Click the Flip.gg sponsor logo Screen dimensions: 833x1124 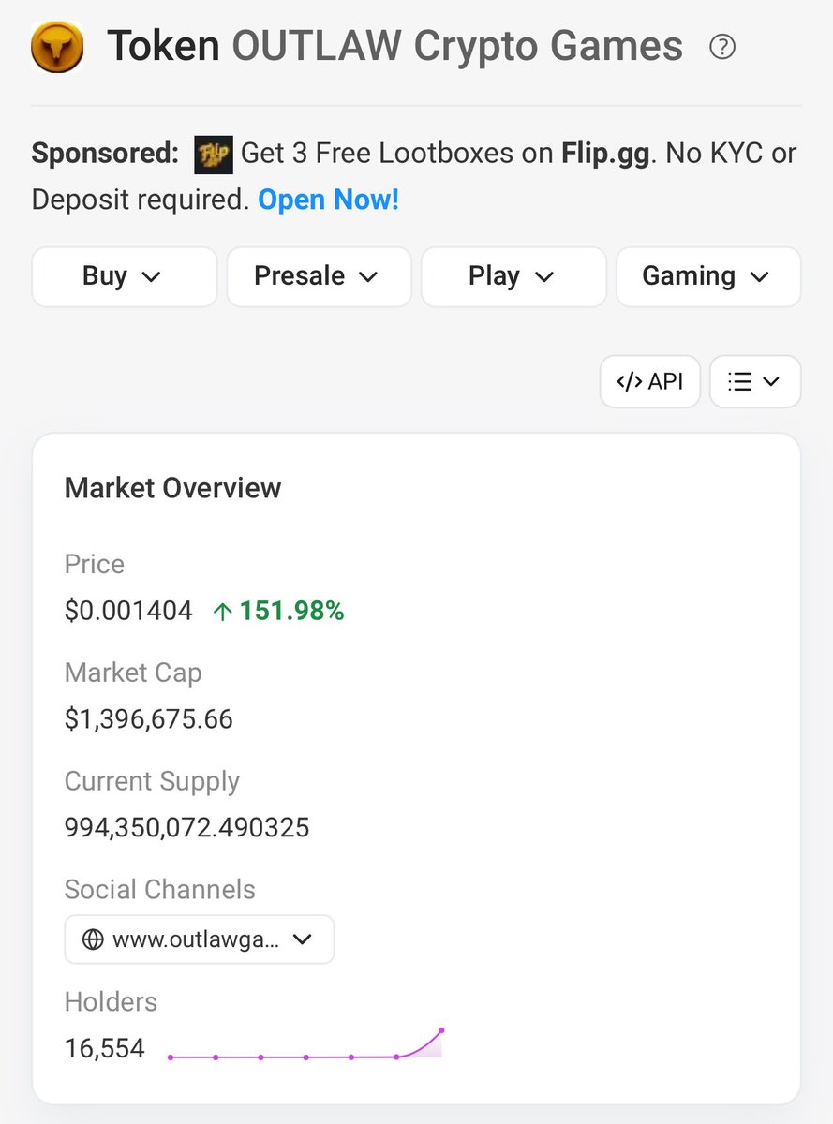pos(214,155)
